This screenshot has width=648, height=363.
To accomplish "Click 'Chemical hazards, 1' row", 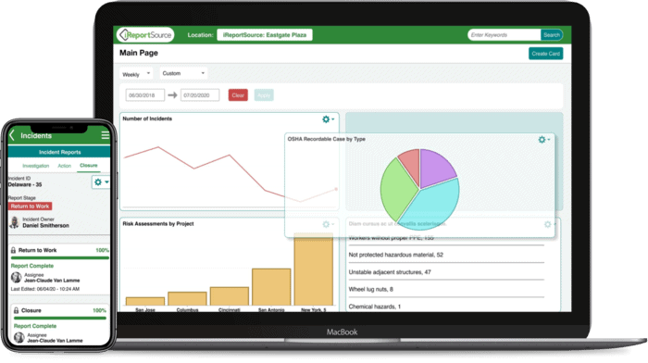I will 446,307.
